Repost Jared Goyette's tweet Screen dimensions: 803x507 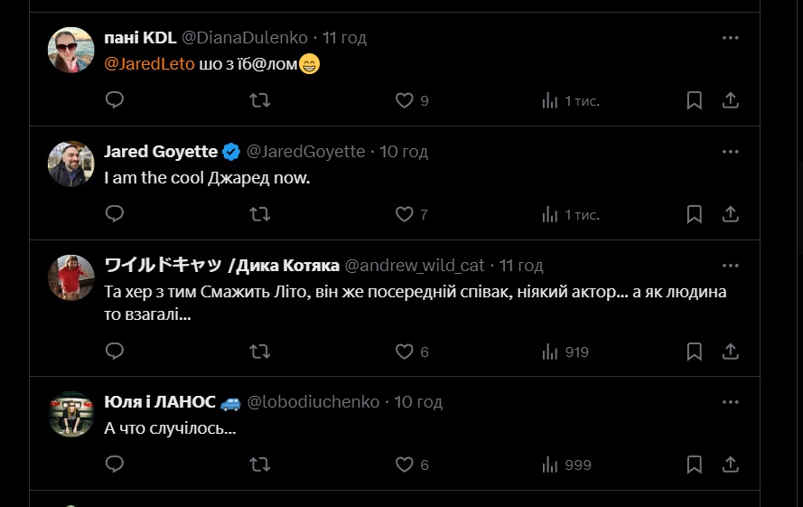click(x=259, y=214)
